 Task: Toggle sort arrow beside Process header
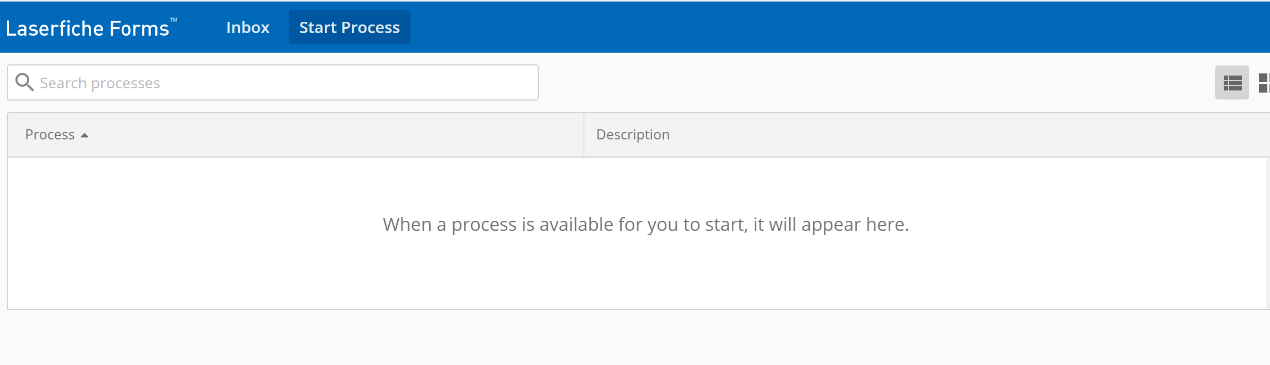[x=84, y=136]
